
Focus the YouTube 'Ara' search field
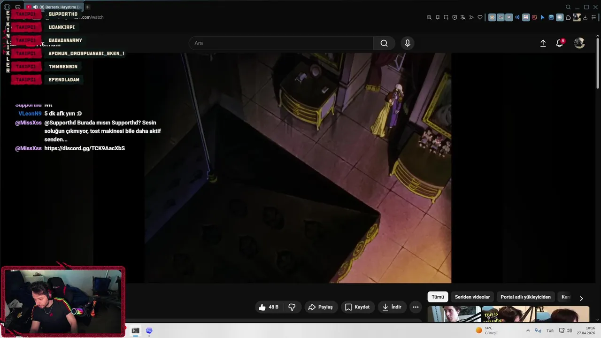pyautogui.click(x=281, y=43)
